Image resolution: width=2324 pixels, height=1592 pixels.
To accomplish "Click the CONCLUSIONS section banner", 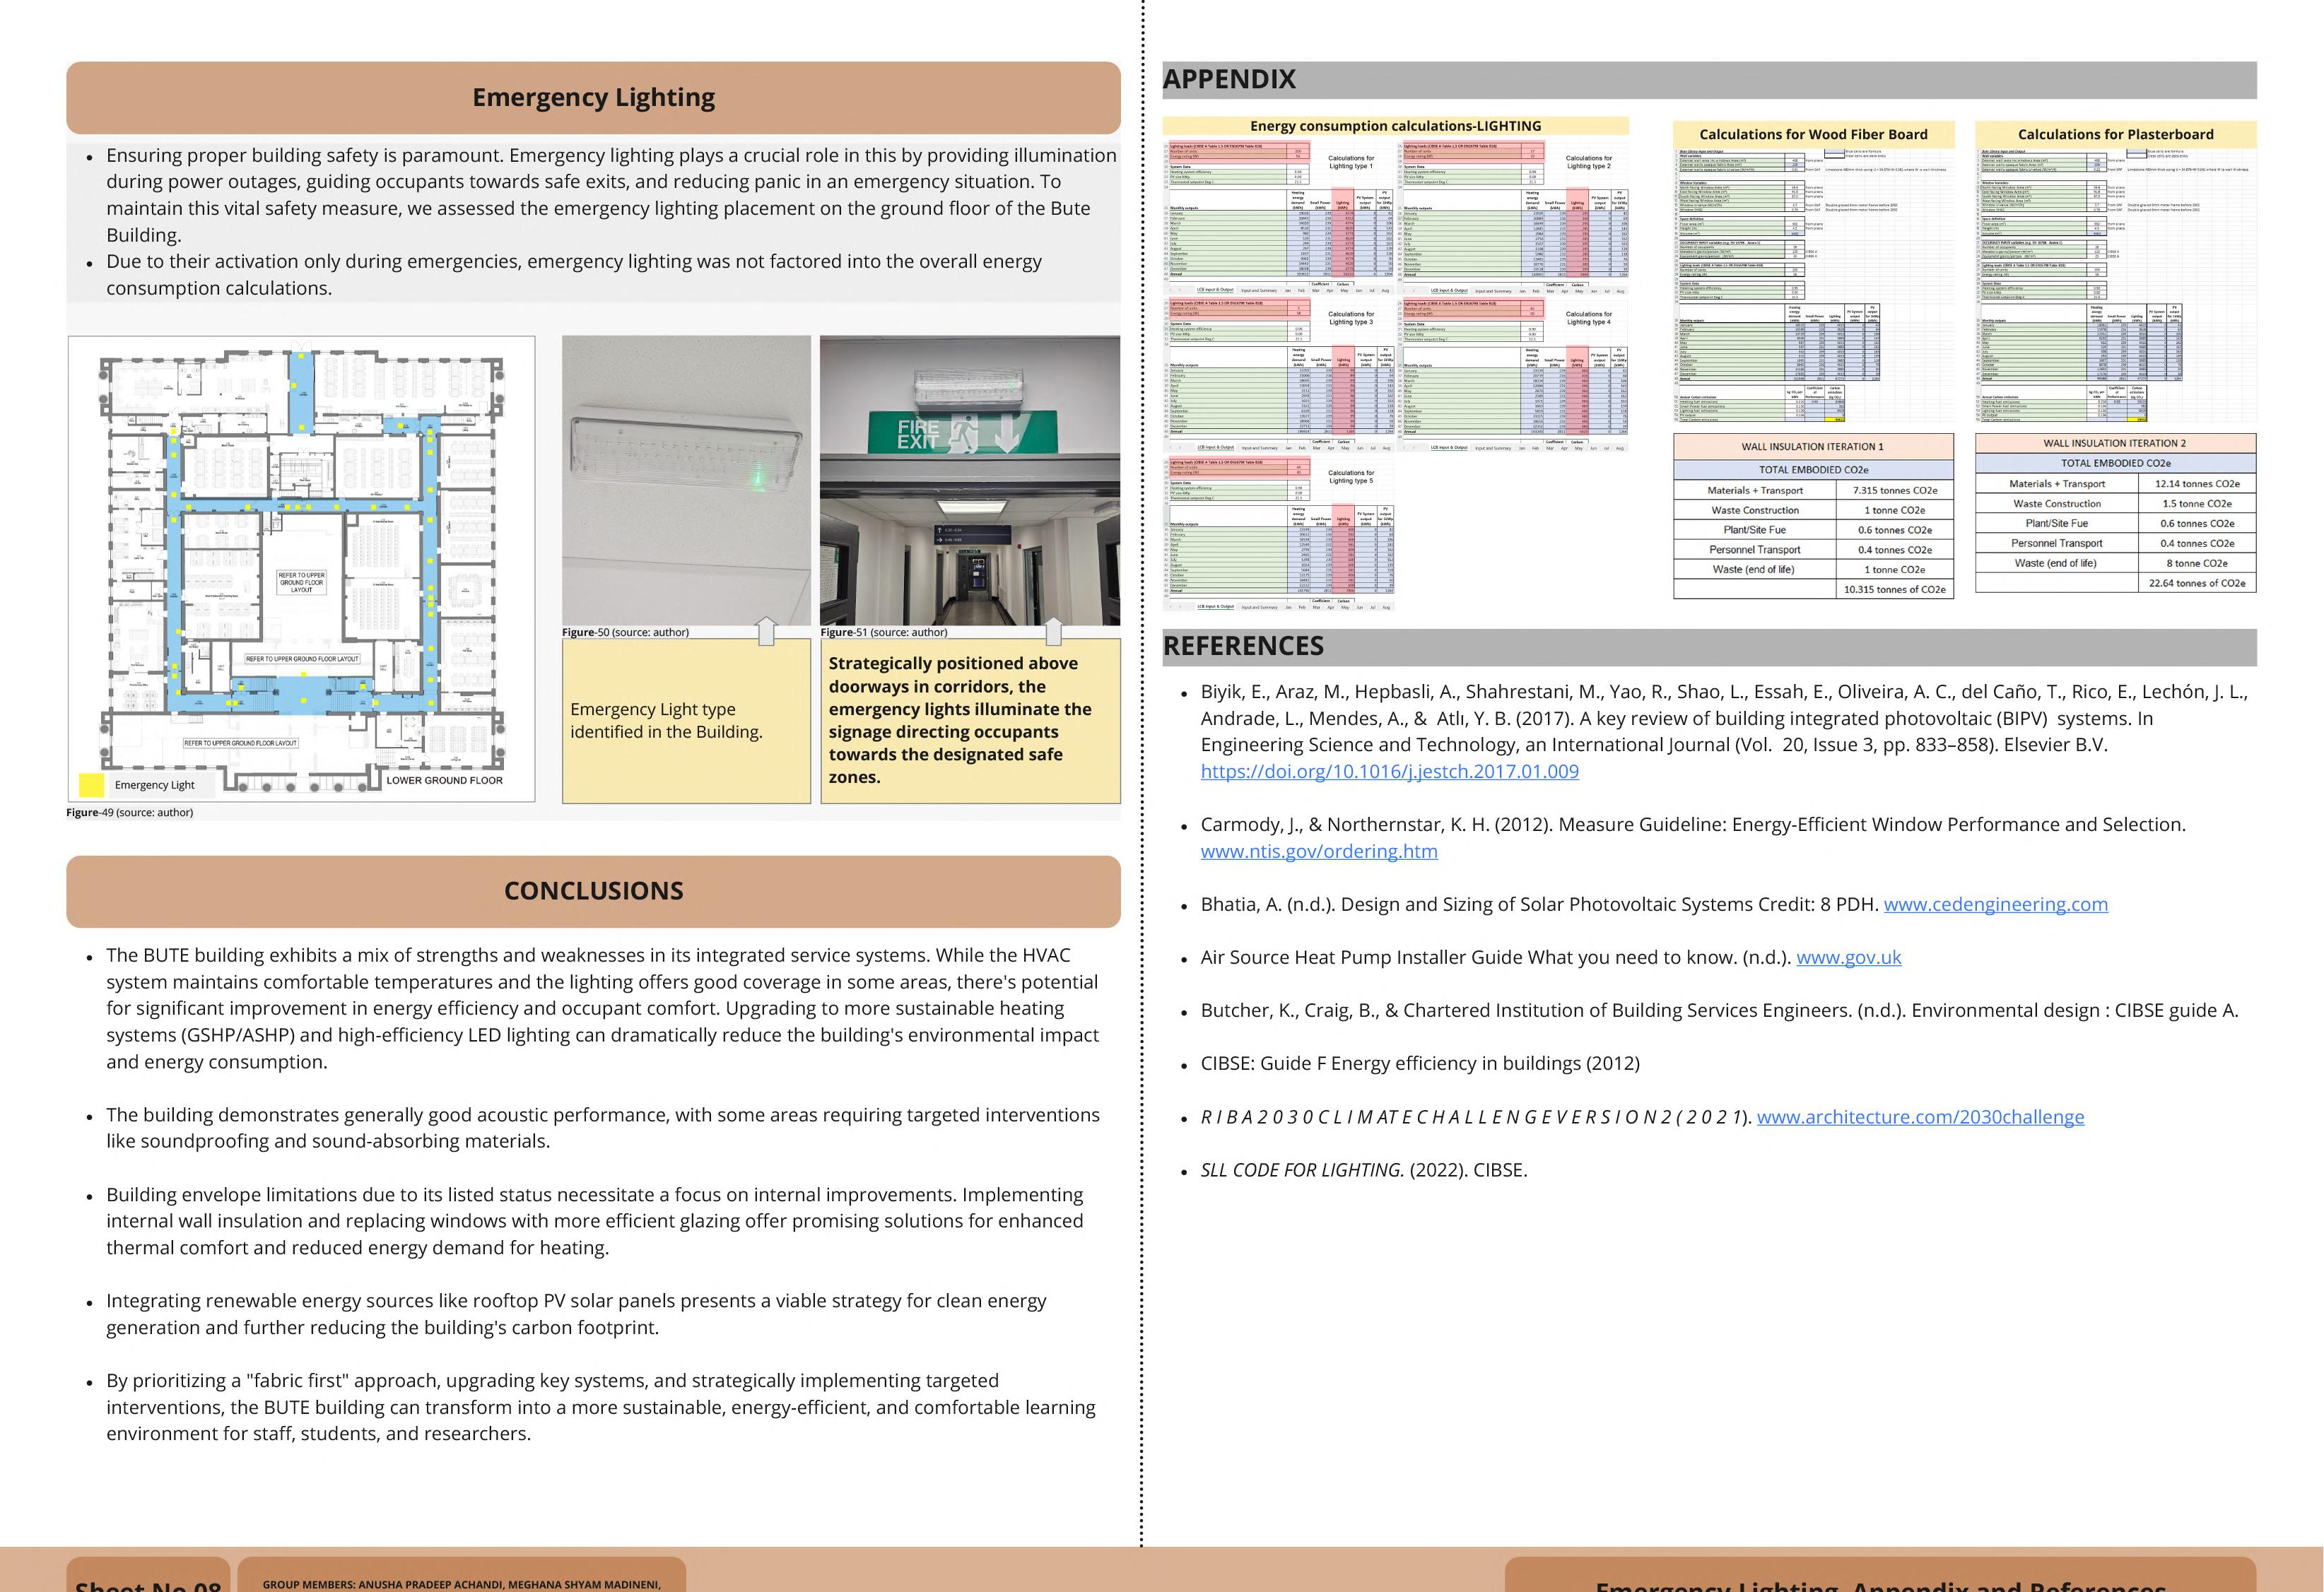I will coord(593,891).
